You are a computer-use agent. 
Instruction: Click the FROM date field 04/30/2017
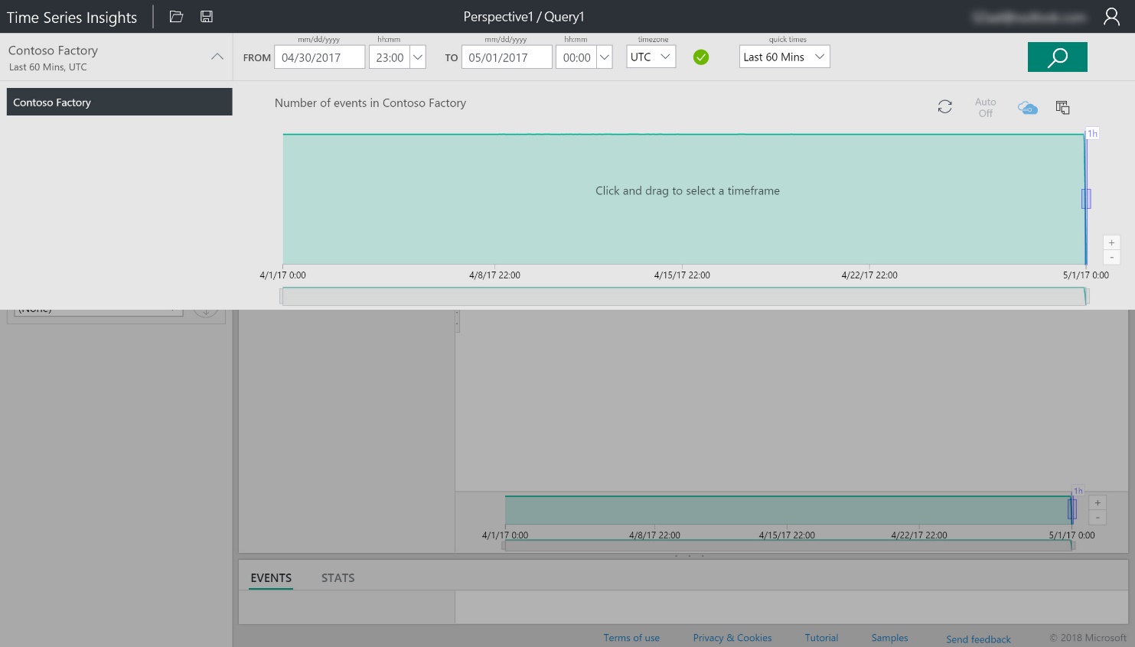pos(319,57)
